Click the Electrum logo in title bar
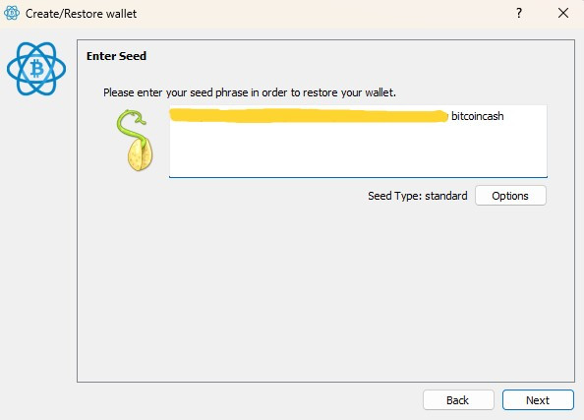 pos(12,13)
